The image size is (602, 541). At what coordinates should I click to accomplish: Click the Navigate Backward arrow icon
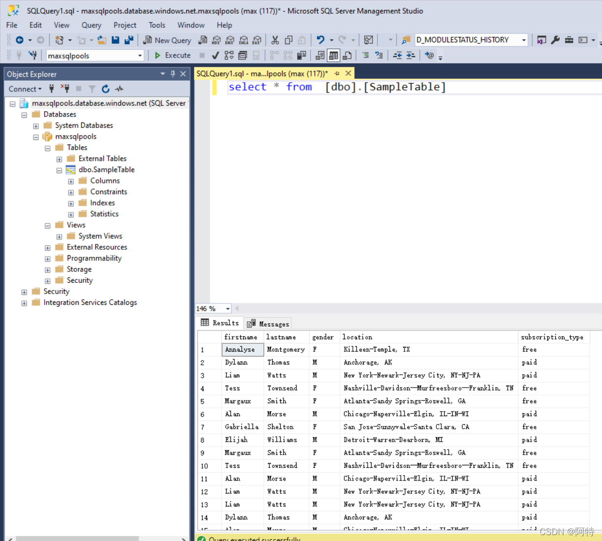point(20,40)
